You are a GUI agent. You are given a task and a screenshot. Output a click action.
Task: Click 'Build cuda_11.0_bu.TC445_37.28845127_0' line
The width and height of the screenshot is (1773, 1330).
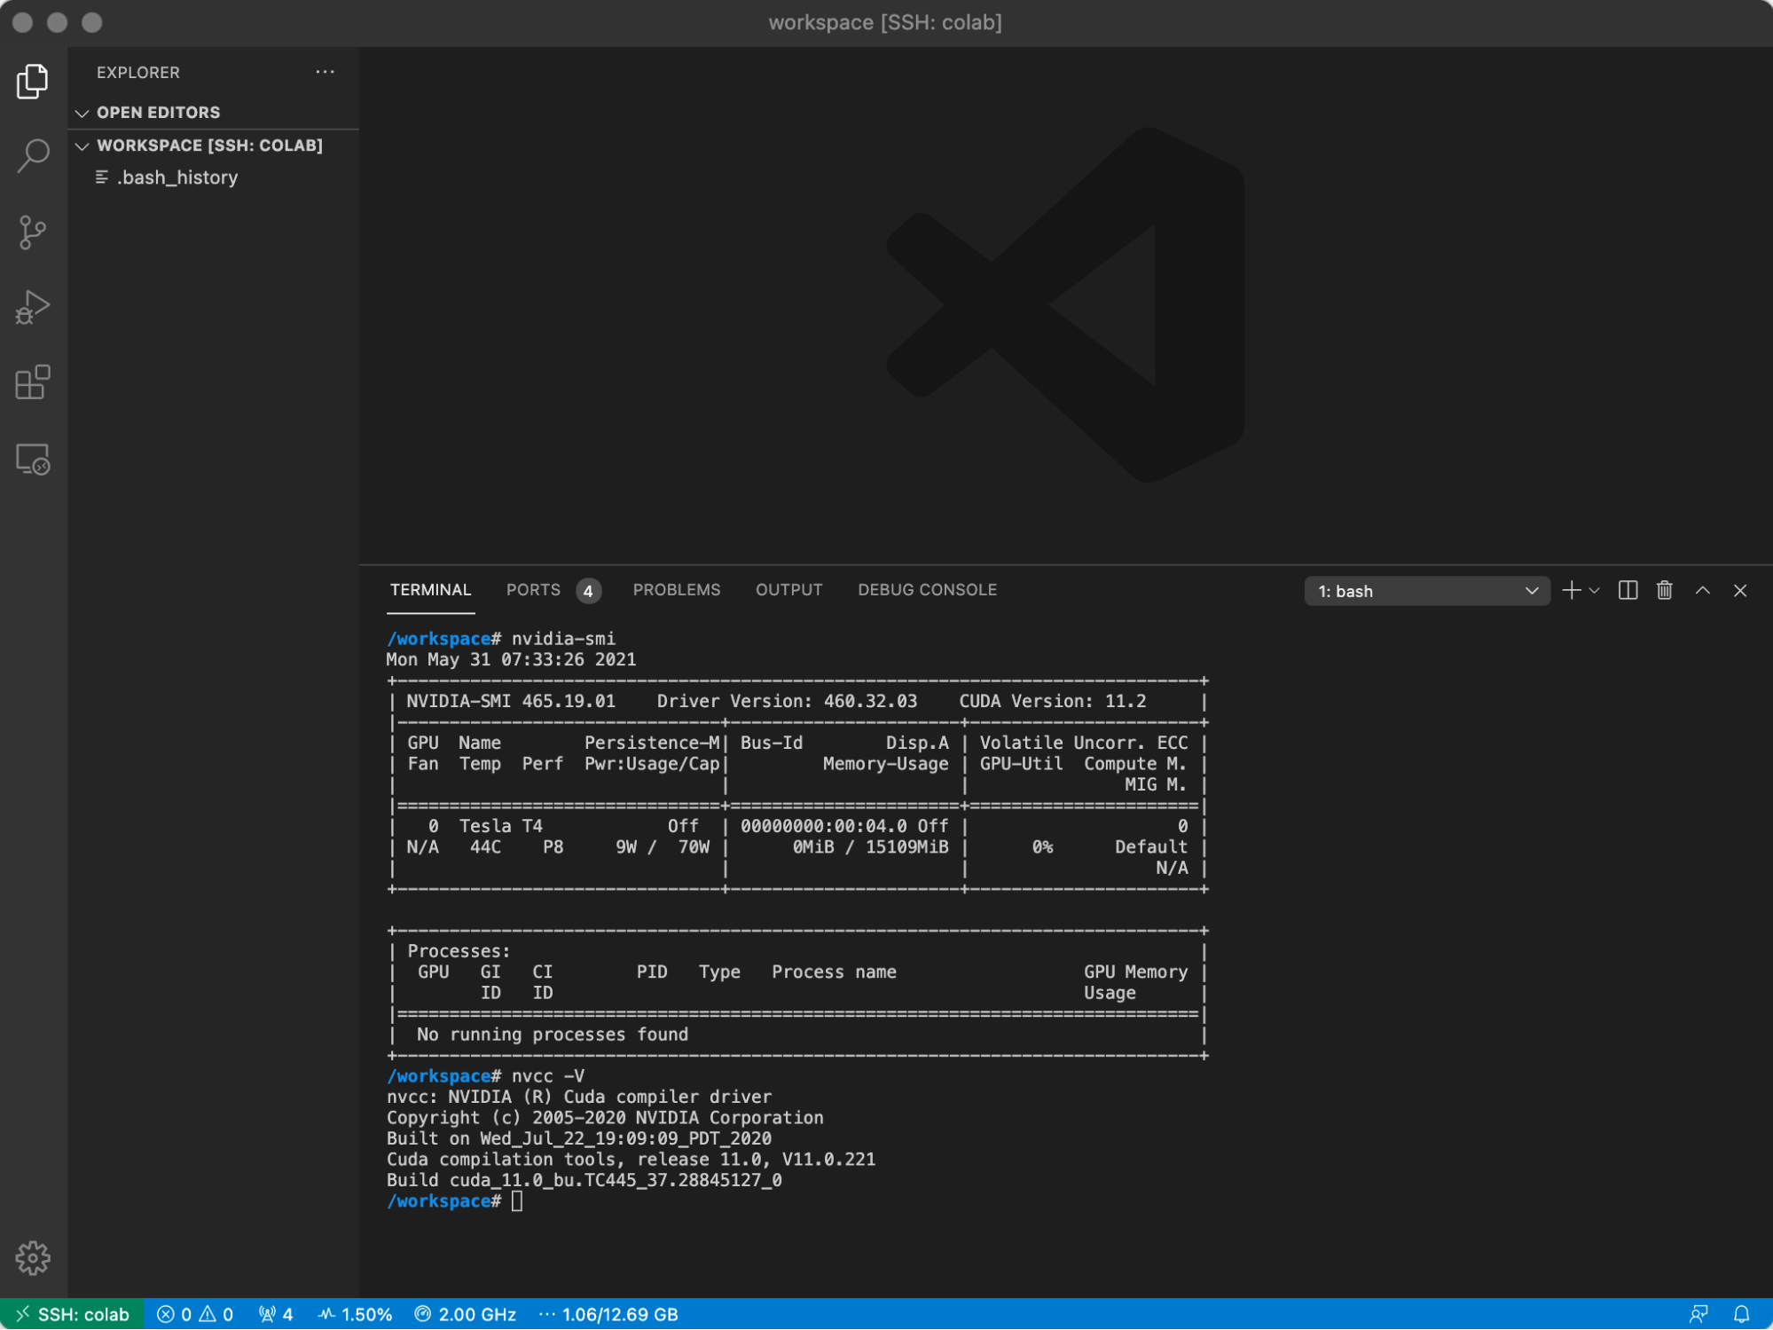584,1181
